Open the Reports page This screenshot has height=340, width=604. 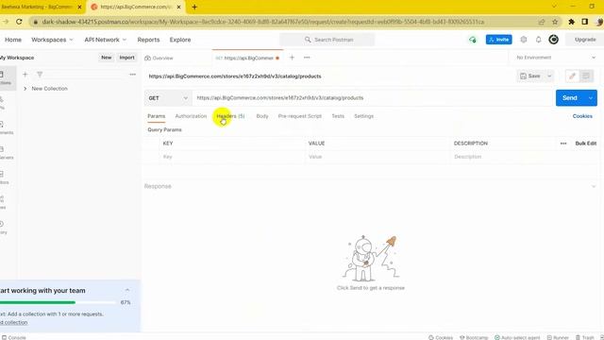point(148,40)
